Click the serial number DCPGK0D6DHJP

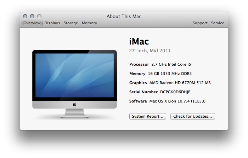pyautogui.click(x=175, y=92)
